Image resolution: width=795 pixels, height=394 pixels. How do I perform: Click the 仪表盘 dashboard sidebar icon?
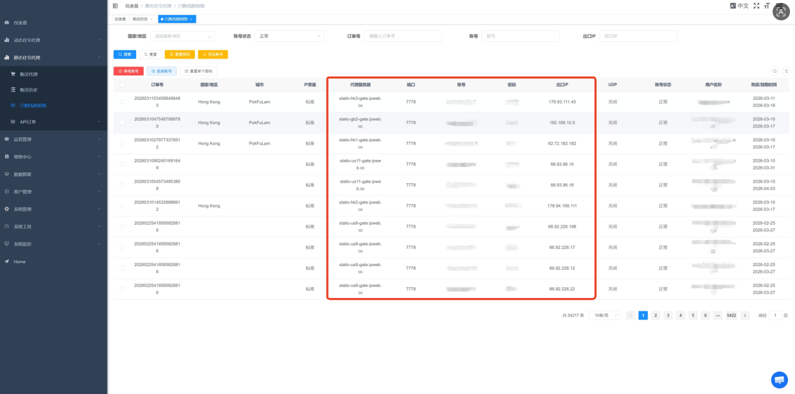[x=7, y=23]
